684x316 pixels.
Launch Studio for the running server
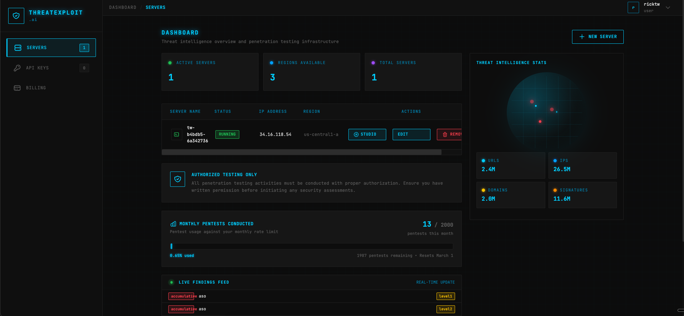tap(367, 135)
